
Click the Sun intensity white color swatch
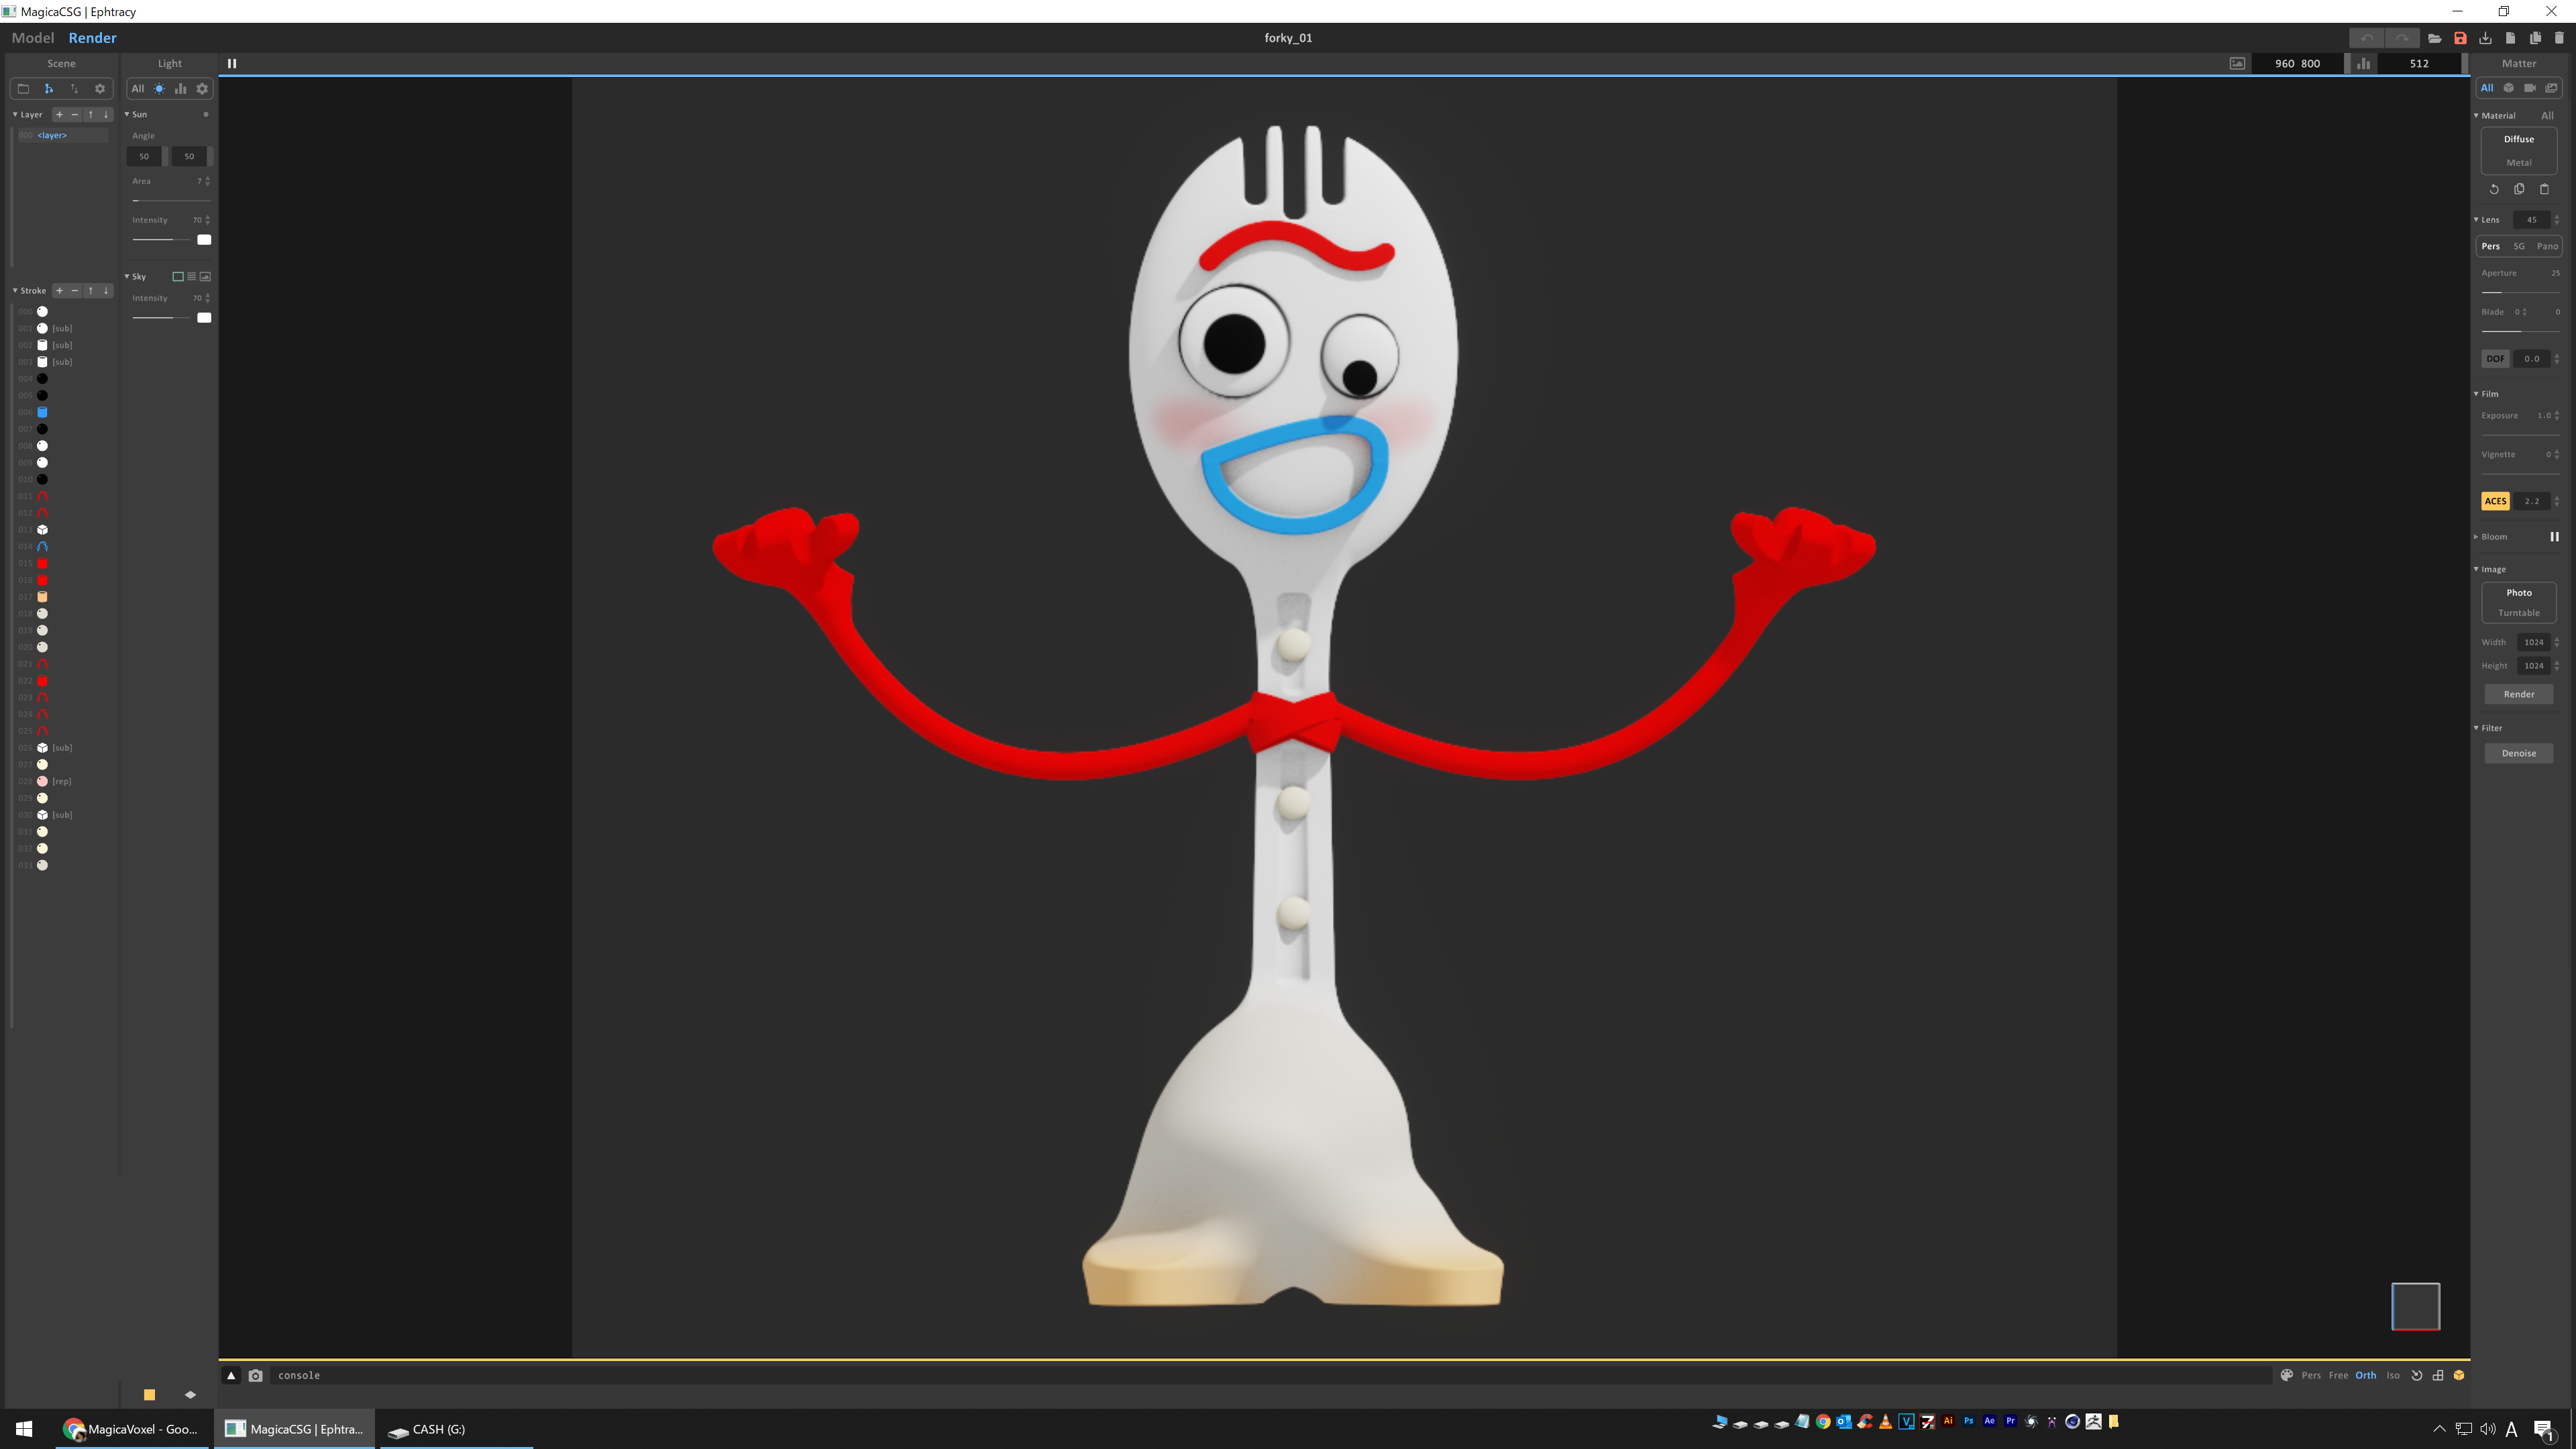click(204, 240)
